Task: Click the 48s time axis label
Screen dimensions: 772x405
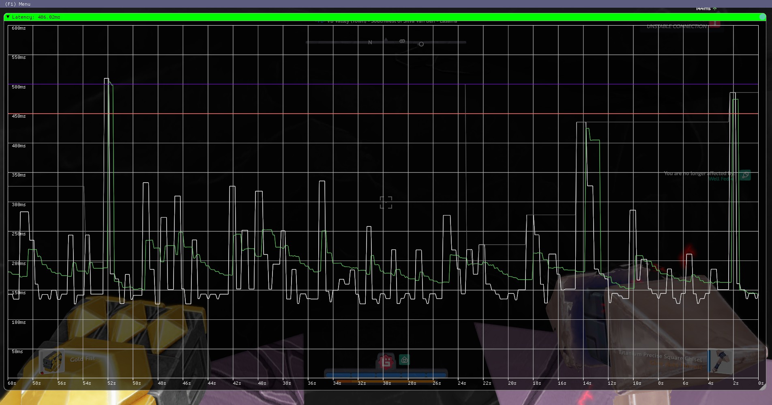Action: (162, 383)
